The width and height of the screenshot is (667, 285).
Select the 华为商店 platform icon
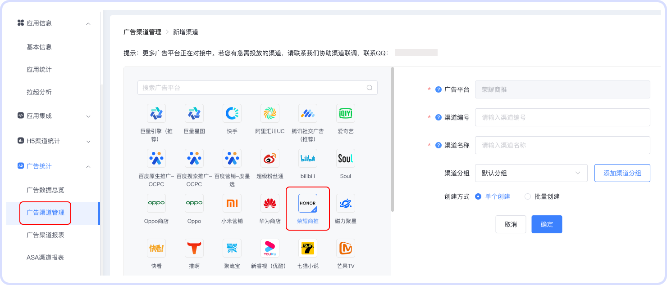pos(270,203)
